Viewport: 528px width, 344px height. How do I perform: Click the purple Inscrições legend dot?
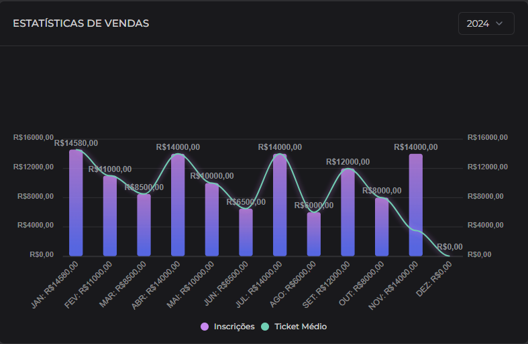pos(205,327)
